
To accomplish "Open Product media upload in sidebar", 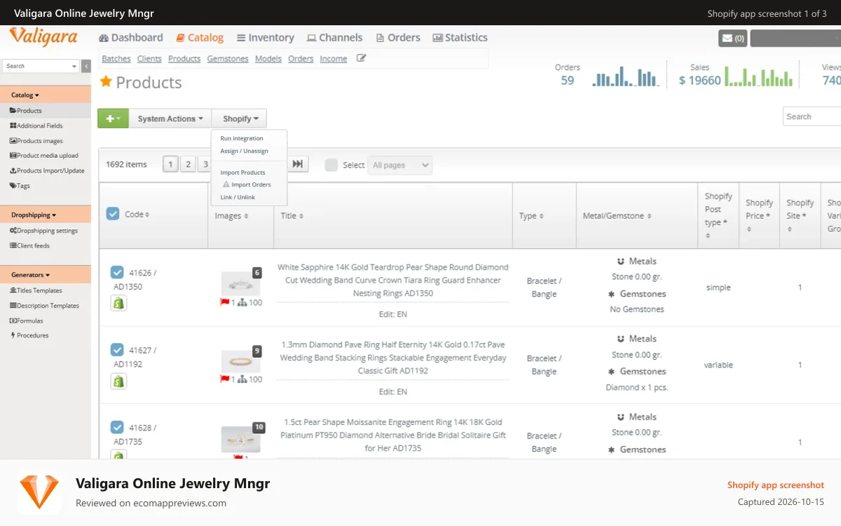I will [x=46, y=156].
